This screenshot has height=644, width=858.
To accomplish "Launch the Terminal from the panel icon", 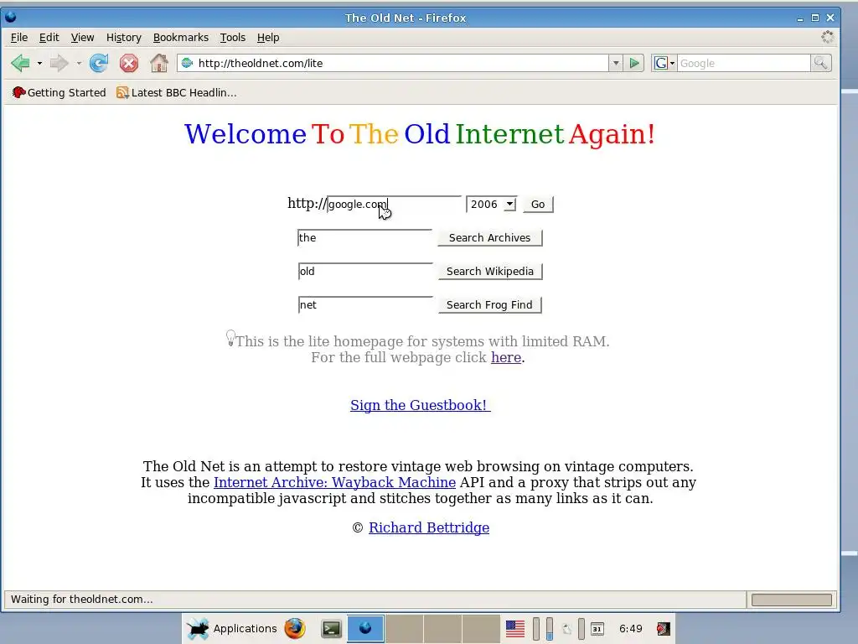I will point(331,629).
